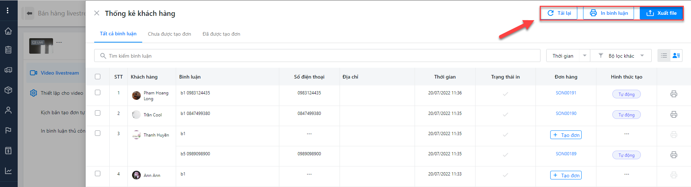Open the home icon in left sidebar

[8, 31]
